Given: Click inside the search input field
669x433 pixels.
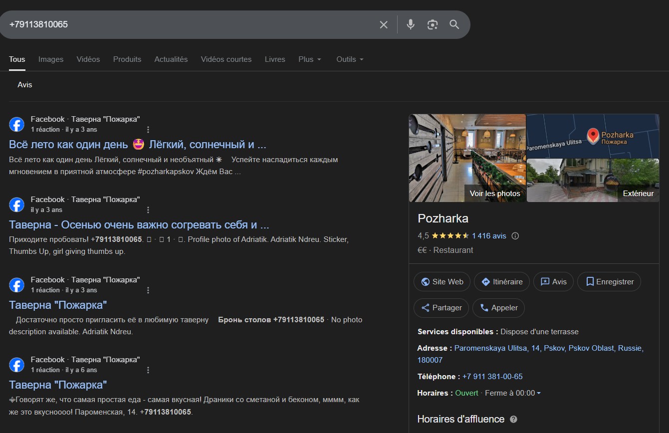Looking at the screenshot, I should click(190, 24).
